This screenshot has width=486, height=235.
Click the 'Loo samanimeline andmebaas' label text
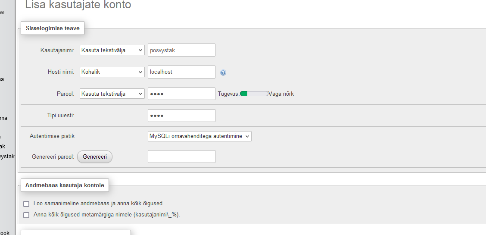(99, 203)
